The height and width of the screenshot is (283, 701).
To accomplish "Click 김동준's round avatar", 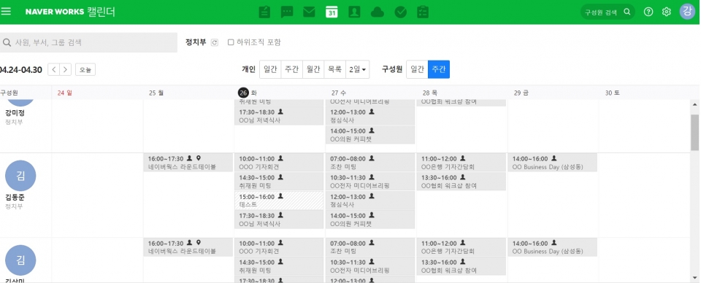I will pyautogui.click(x=20, y=176).
